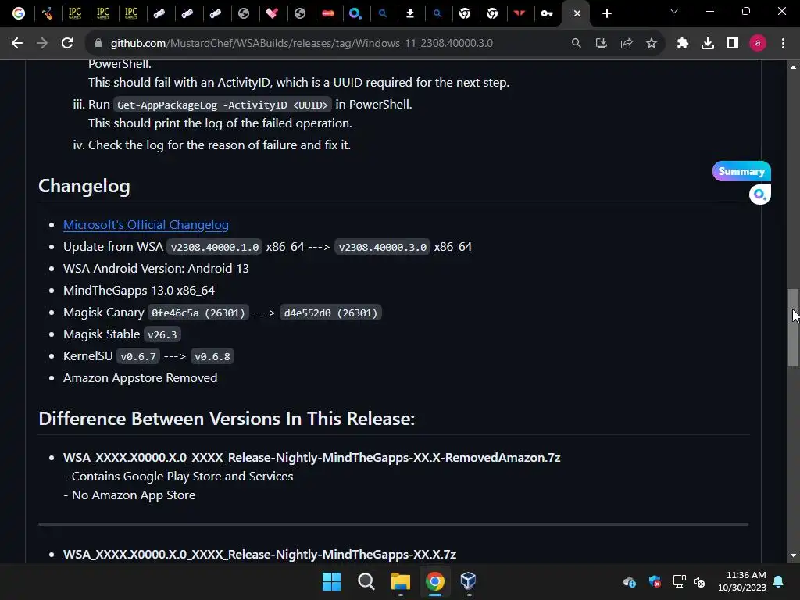Screen dimensions: 800x600
Task: Click the round extension icon below Summary
Action: tap(759, 195)
